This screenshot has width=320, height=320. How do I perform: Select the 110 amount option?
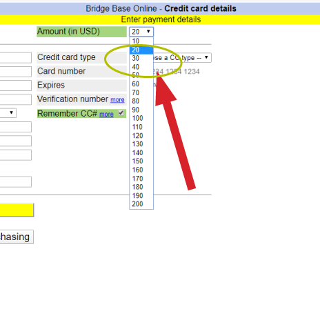[141, 127]
